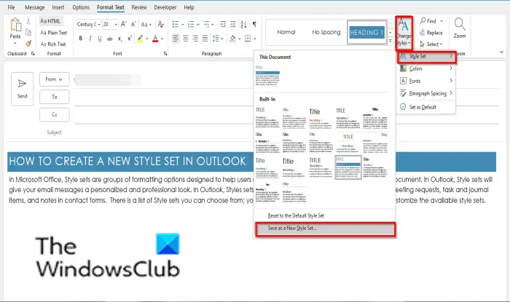The height and width of the screenshot is (302, 510).
Task: Click the Numbering list icon
Action: (x=191, y=24)
